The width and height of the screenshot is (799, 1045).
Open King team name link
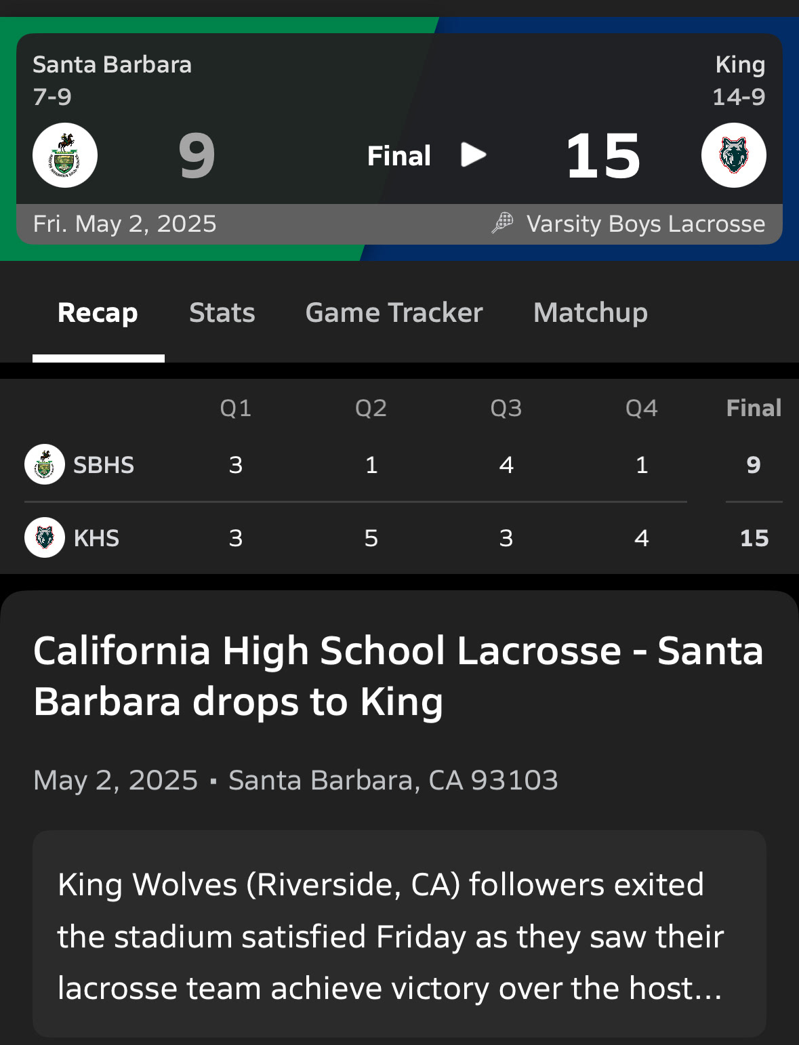(740, 65)
